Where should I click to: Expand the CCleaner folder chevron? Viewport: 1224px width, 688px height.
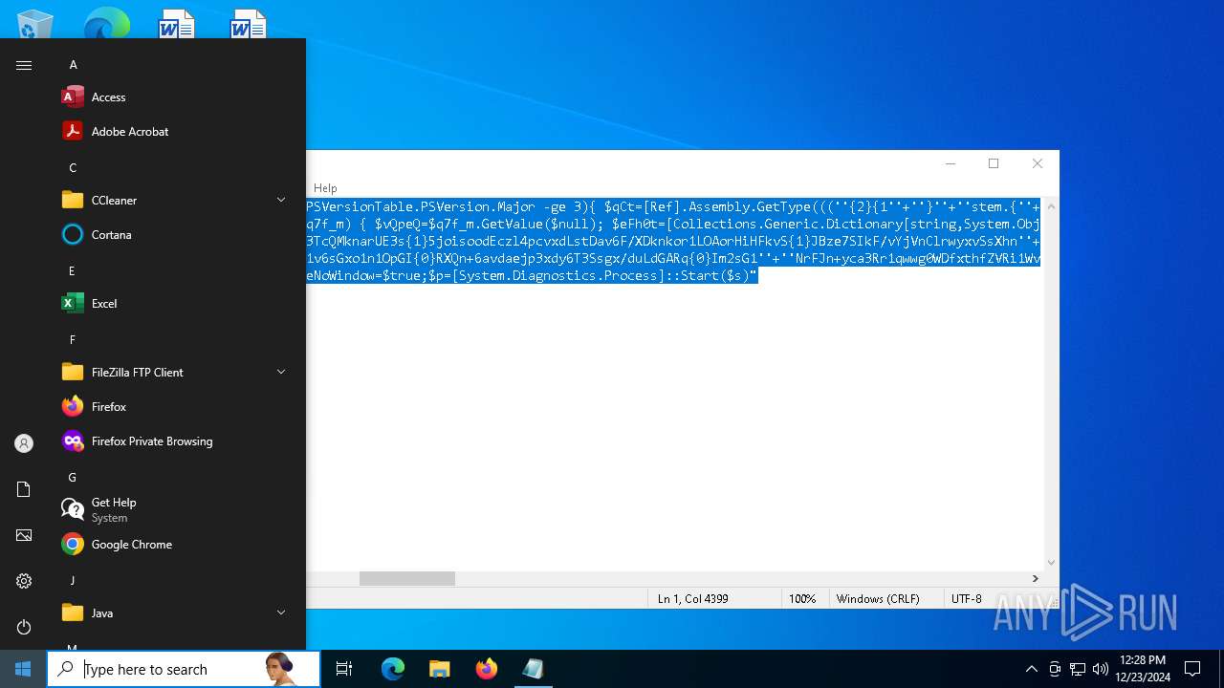(281, 201)
